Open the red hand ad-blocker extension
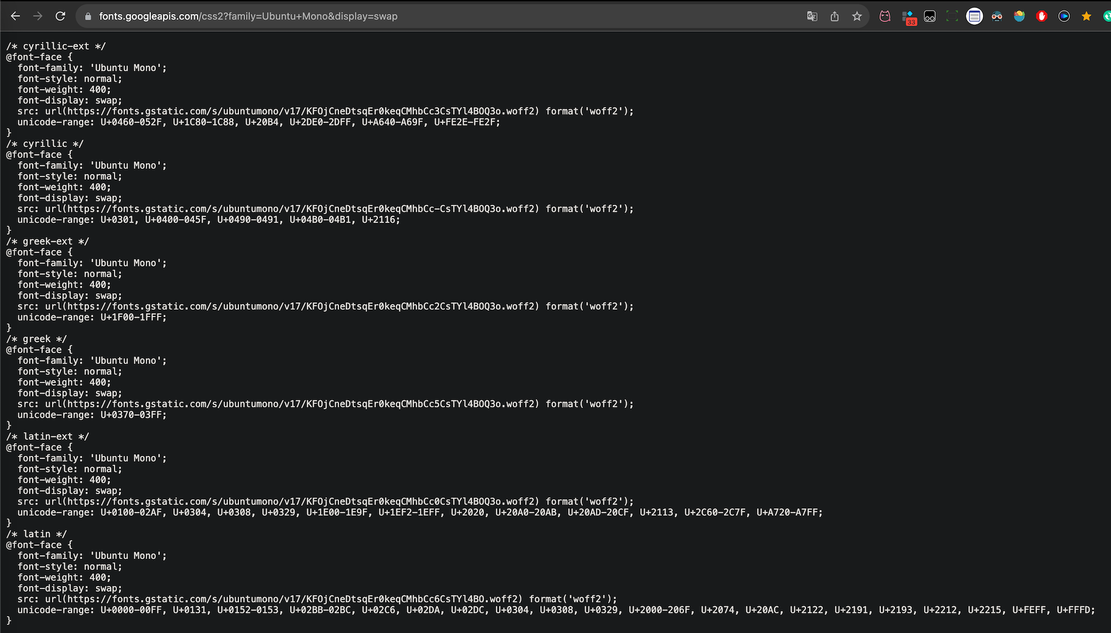 point(1042,16)
